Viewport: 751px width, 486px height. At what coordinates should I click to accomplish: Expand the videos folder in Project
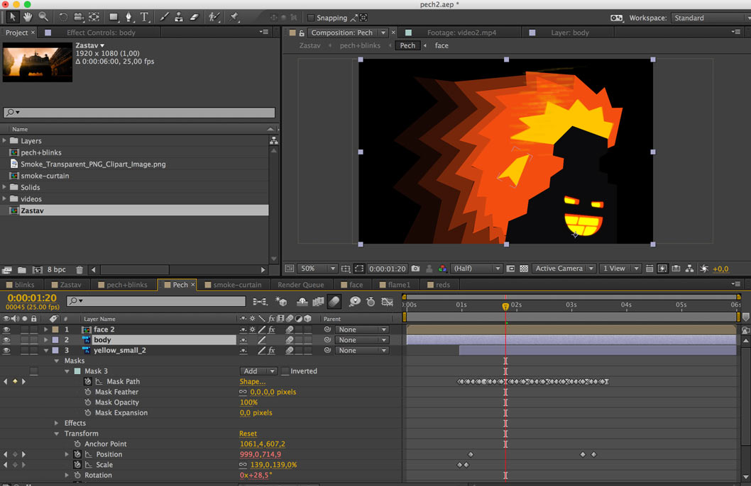pyautogui.click(x=5, y=199)
